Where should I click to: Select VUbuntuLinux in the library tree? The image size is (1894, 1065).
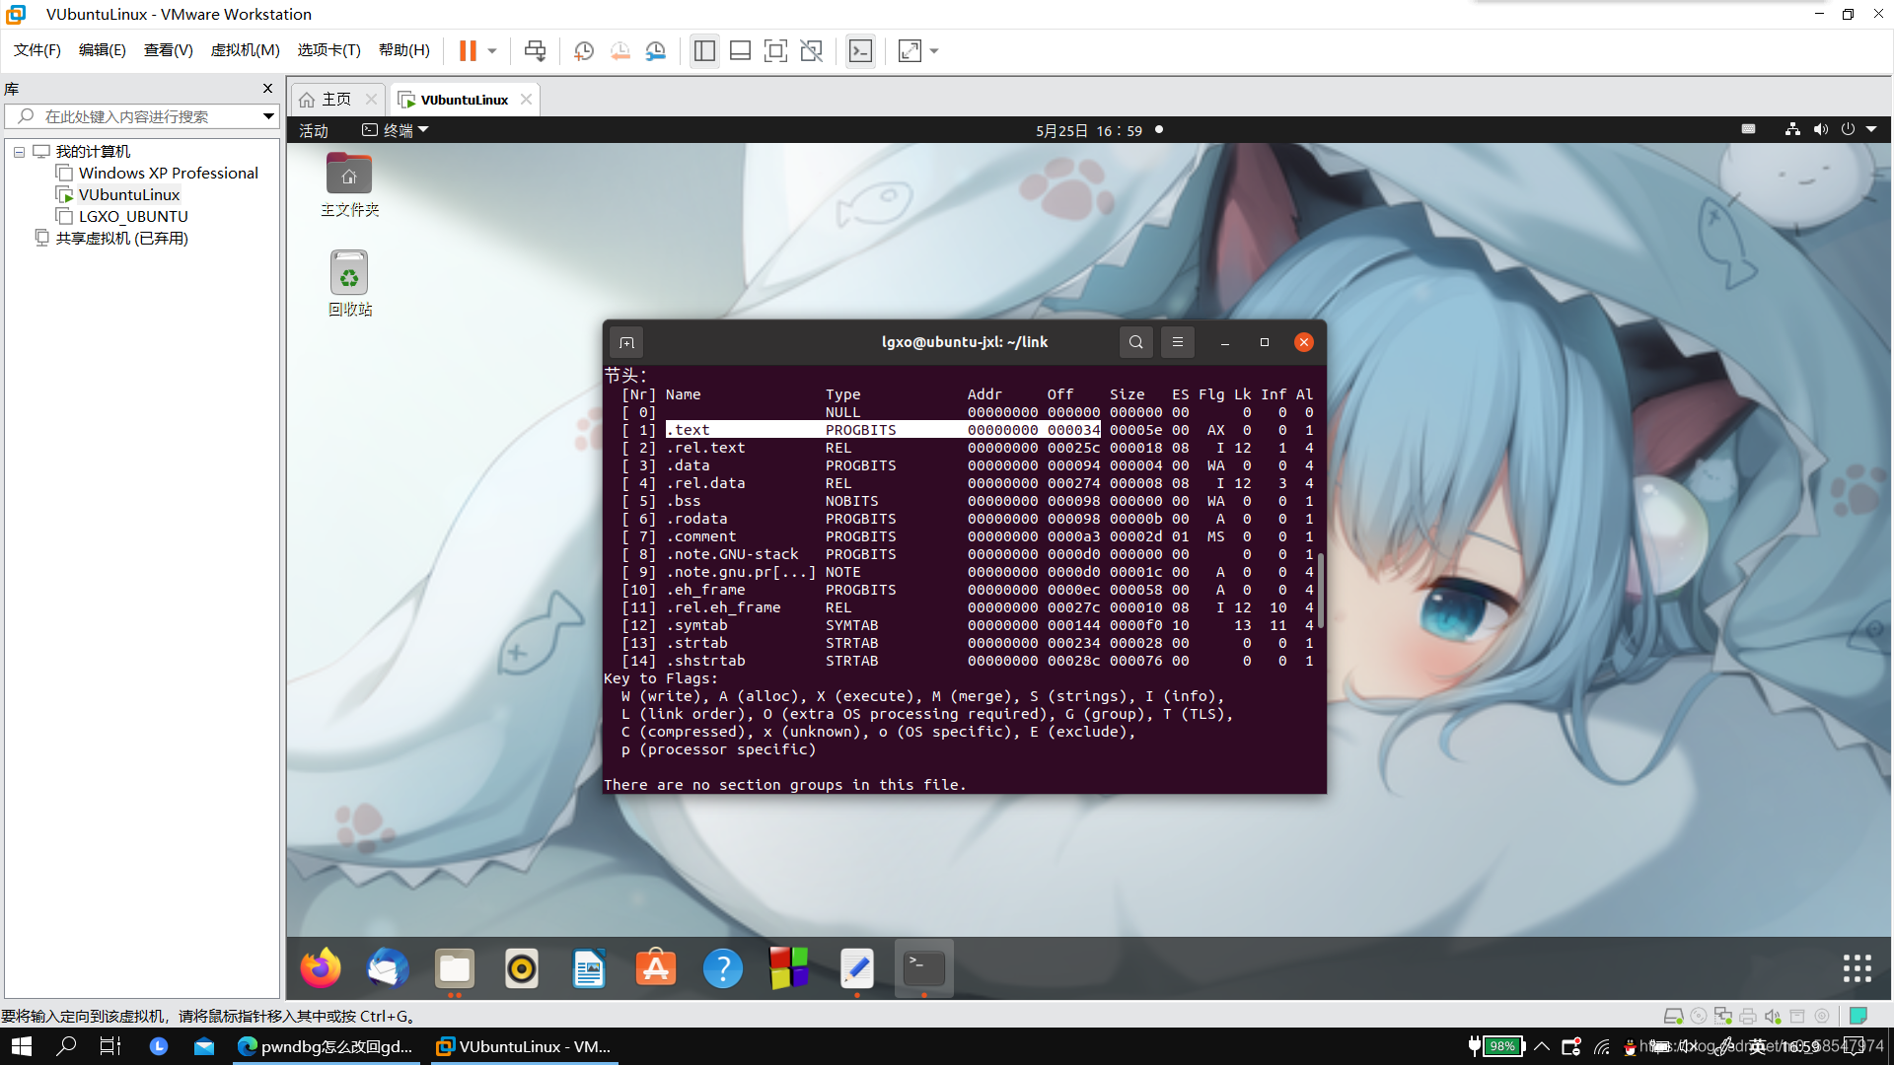128,195
